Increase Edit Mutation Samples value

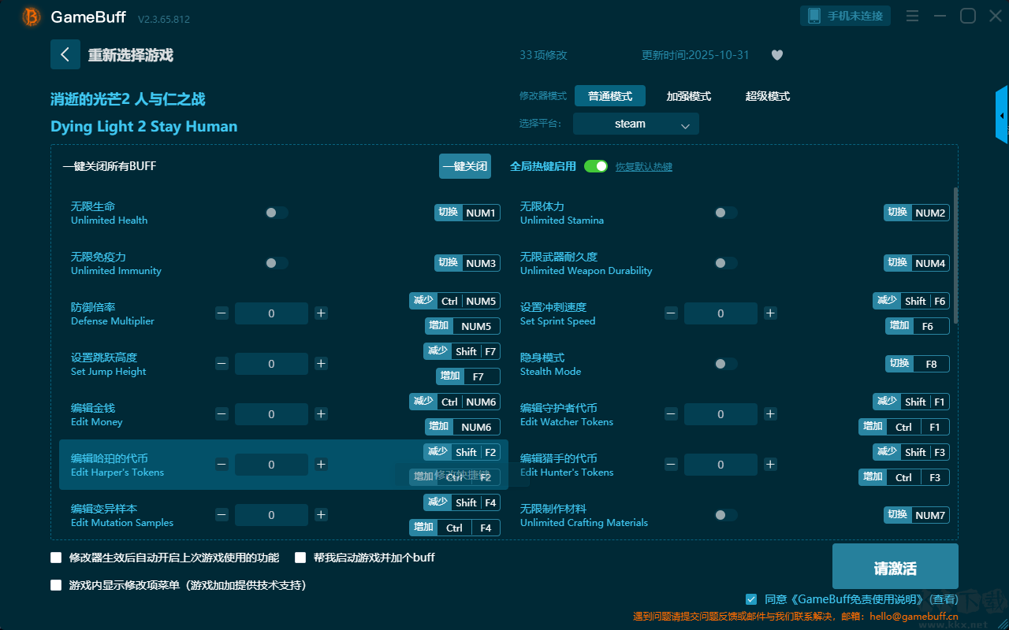point(321,515)
